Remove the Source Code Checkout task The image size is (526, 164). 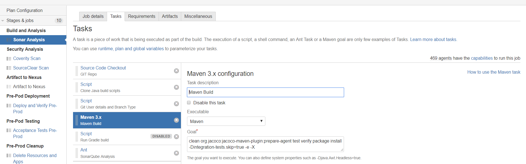click(176, 71)
